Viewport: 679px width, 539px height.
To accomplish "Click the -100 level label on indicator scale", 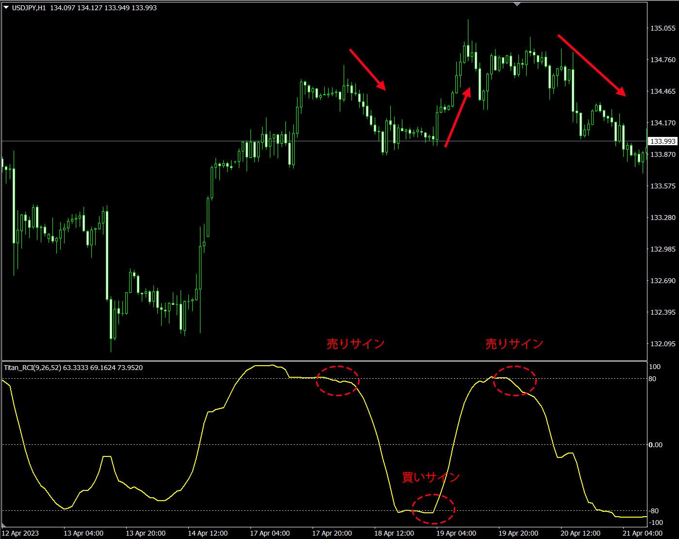I will [x=656, y=522].
